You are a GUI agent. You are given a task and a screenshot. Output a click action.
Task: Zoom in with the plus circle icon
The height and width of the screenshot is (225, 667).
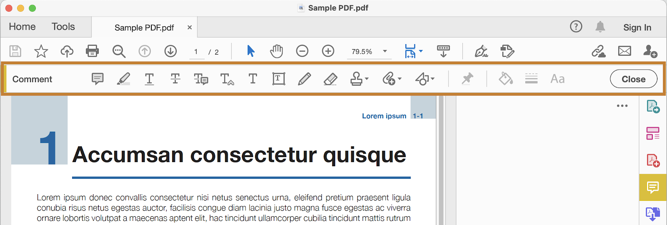[328, 51]
